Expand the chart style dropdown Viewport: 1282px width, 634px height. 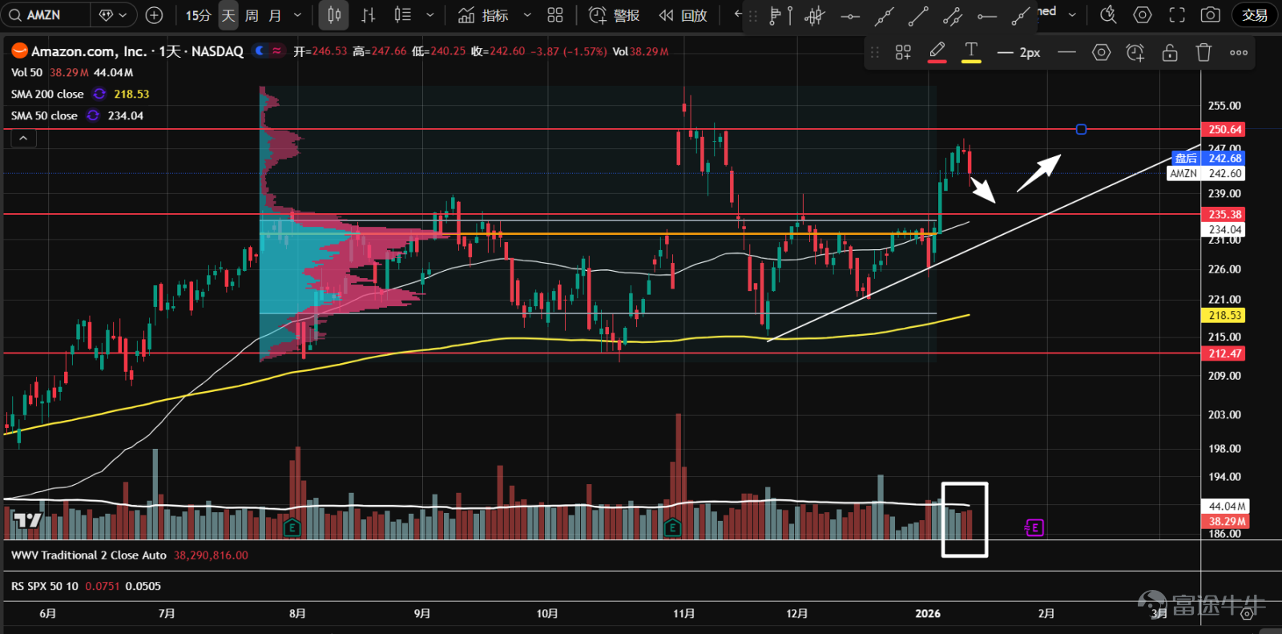(x=430, y=15)
